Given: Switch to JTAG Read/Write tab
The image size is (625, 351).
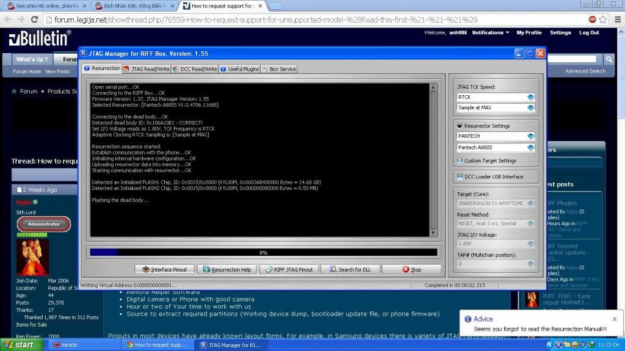Looking at the screenshot, I should point(146,69).
